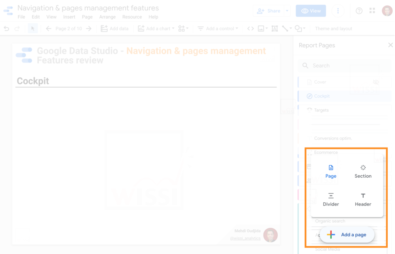Click the pages Search field
This screenshot has width=395, height=254.
click(x=344, y=66)
